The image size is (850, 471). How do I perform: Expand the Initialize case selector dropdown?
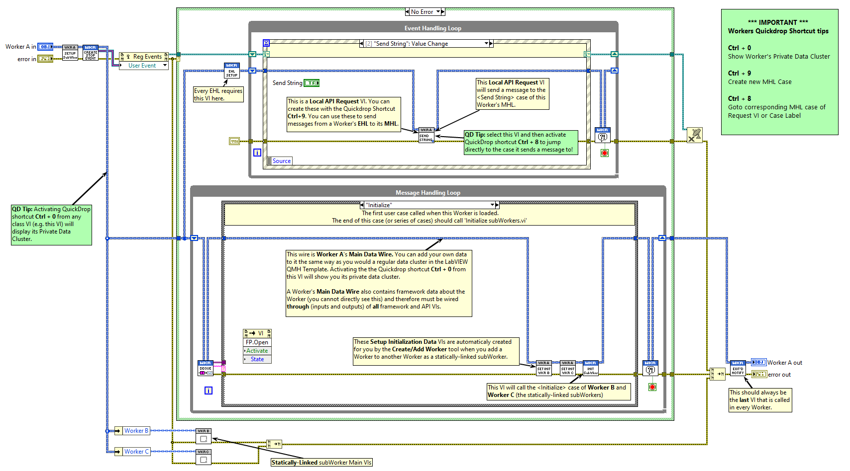tap(492, 205)
